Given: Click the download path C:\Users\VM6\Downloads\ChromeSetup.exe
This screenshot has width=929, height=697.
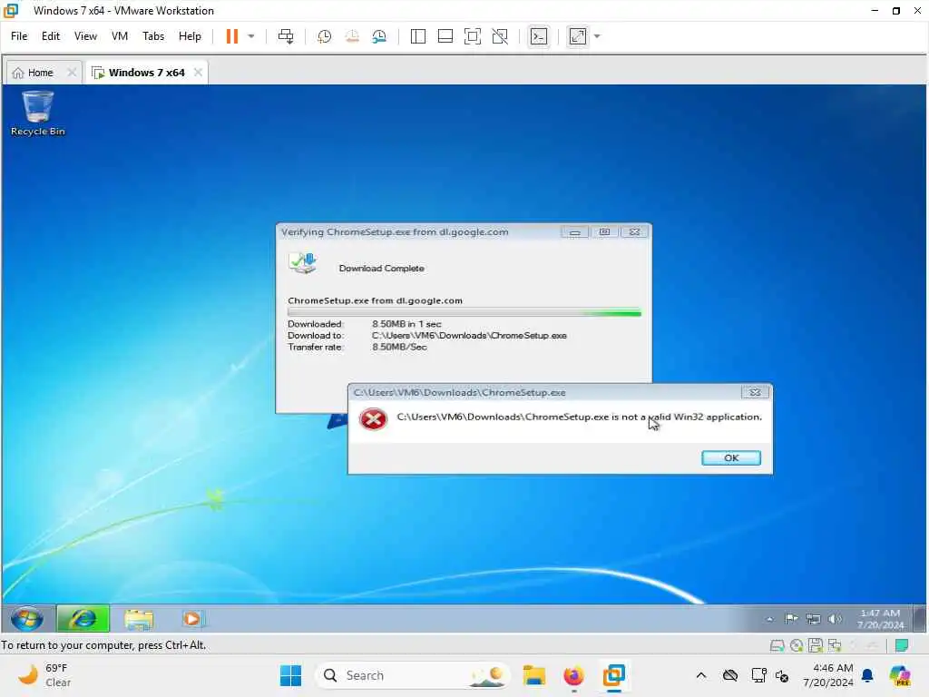Looking at the screenshot, I should [469, 336].
